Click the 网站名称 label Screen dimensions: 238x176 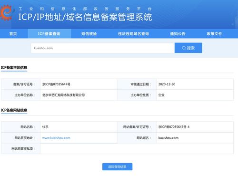pos(28,127)
